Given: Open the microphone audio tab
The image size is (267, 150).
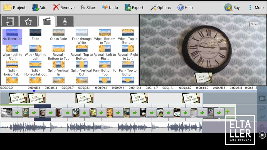Looking at the screenshot, I should (x=65, y=21).
